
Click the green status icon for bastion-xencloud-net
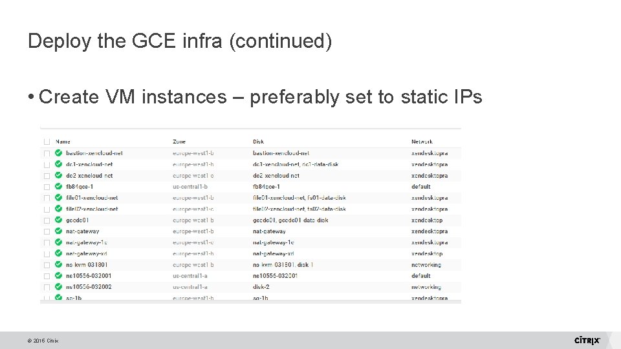(59, 153)
